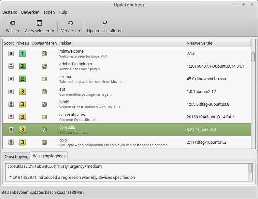Select the Wijzigingslogboek tab
Viewport: 258px width, 199px height.
49,156
